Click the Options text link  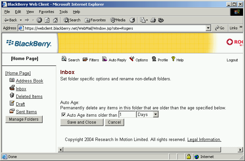tap(141, 60)
